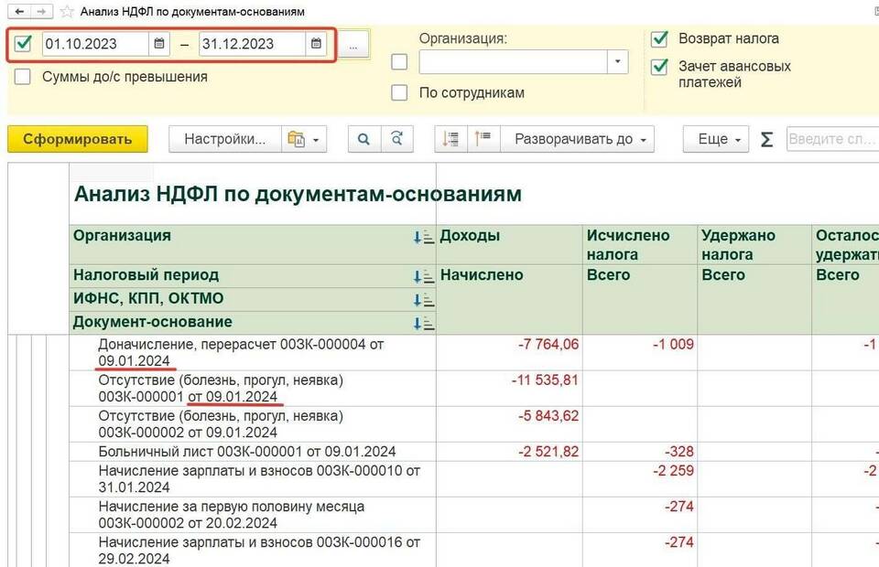Open 'Разворачивать до' dropdown
The width and height of the screenshot is (879, 567).
click(577, 139)
